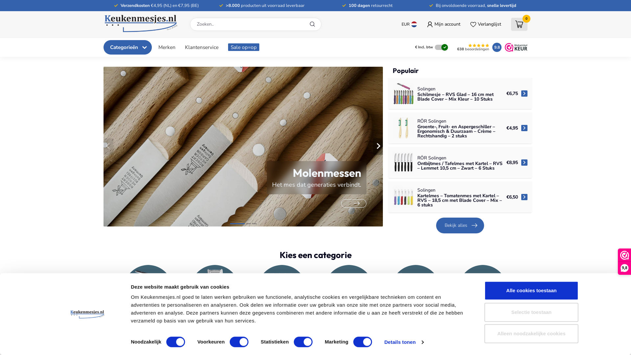The image size is (631, 355).
Task: Expand Details tonen in cookie banner
Action: pos(404,342)
